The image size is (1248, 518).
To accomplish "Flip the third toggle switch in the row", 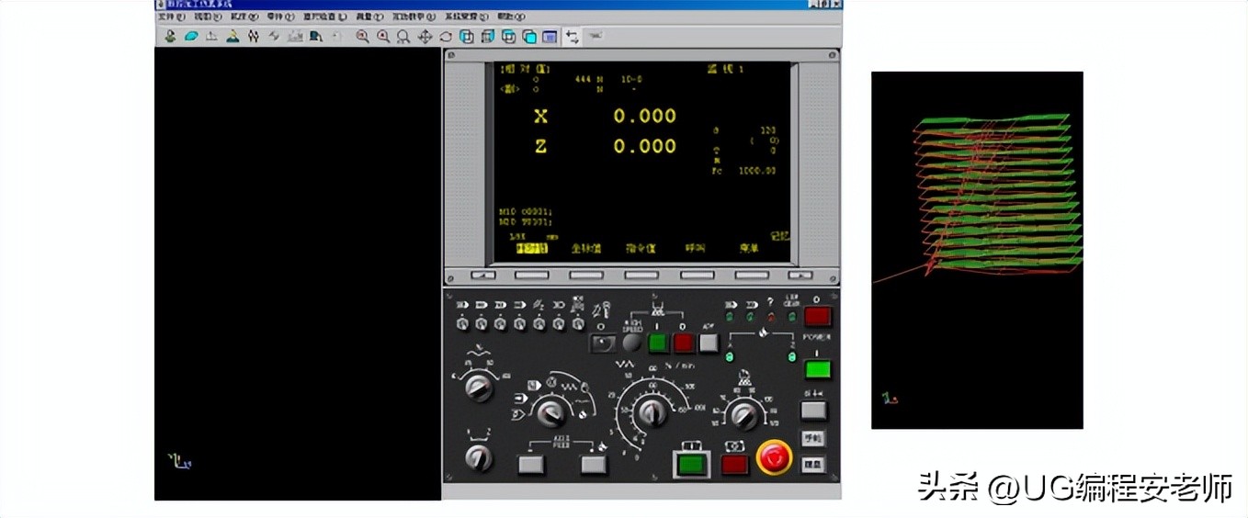I will tap(500, 324).
